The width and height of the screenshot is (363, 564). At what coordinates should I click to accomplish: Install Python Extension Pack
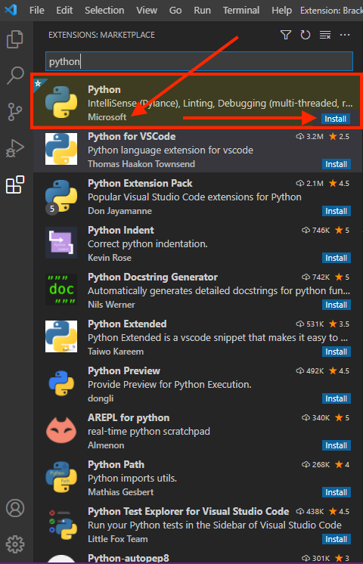click(x=337, y=211)
